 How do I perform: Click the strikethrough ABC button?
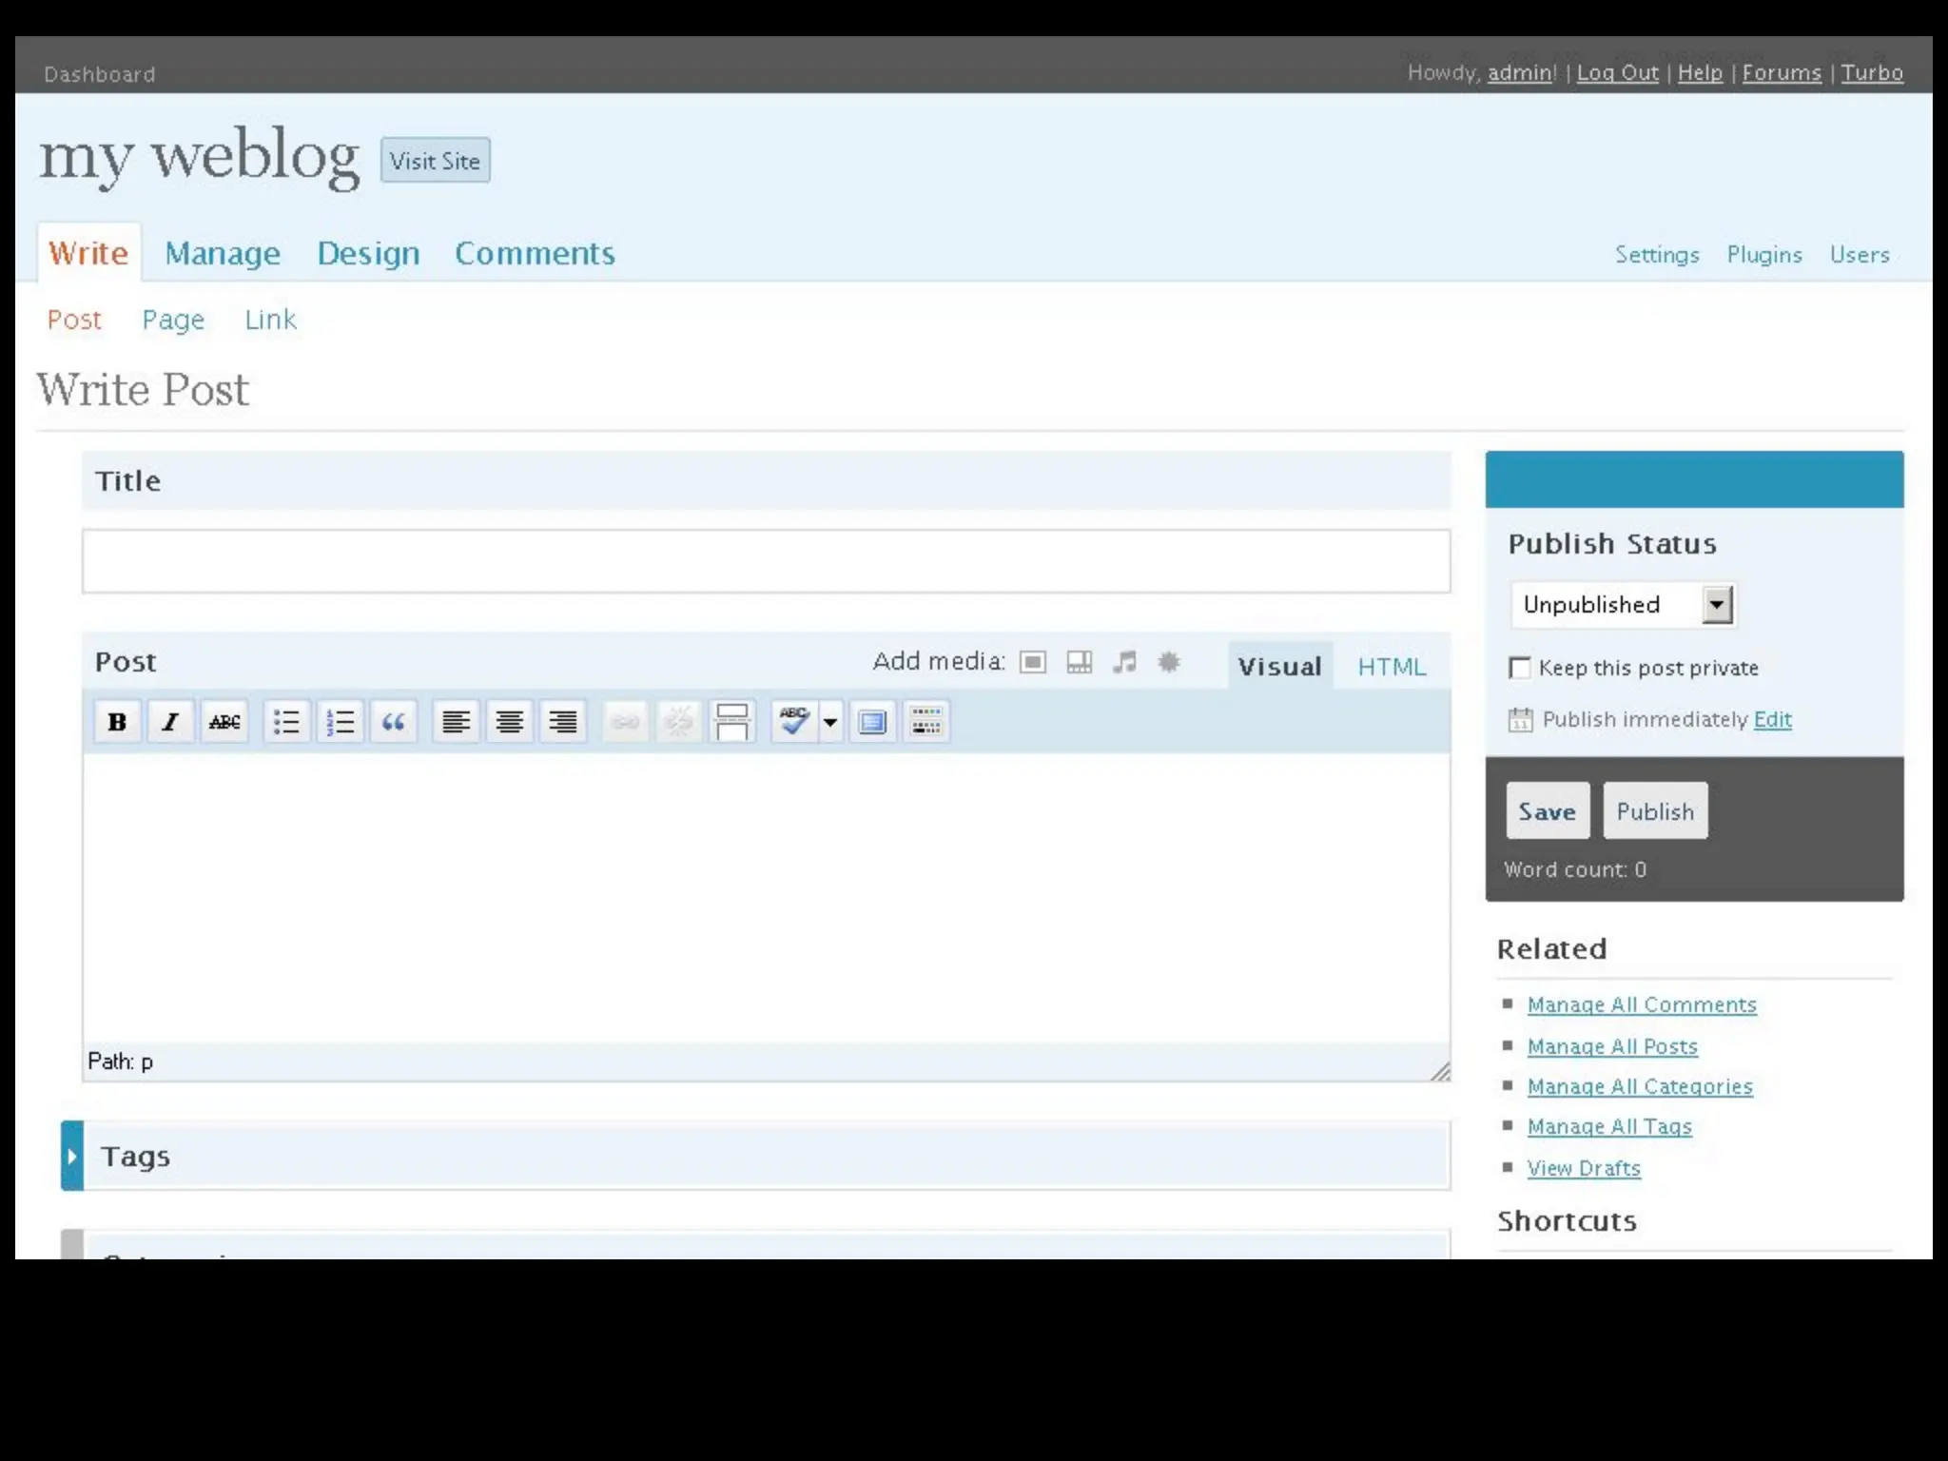click(x=224, y=722)
